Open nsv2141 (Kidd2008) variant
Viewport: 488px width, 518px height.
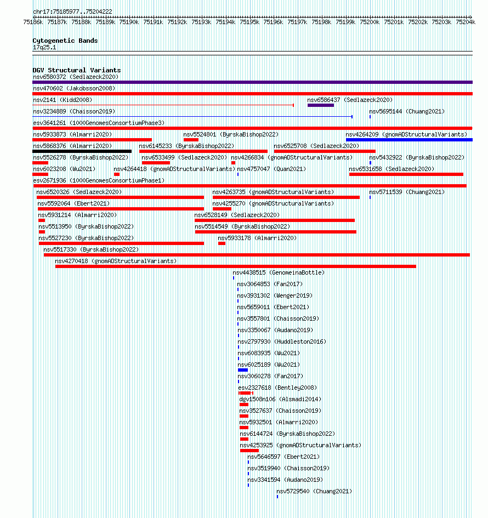(x=63, y=100)
